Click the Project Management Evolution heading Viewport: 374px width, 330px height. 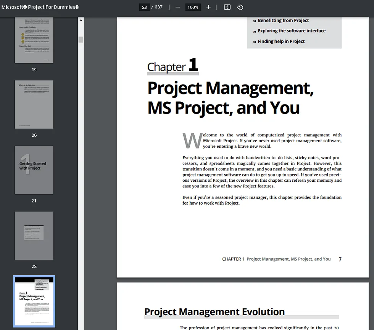tap(214, 312)
